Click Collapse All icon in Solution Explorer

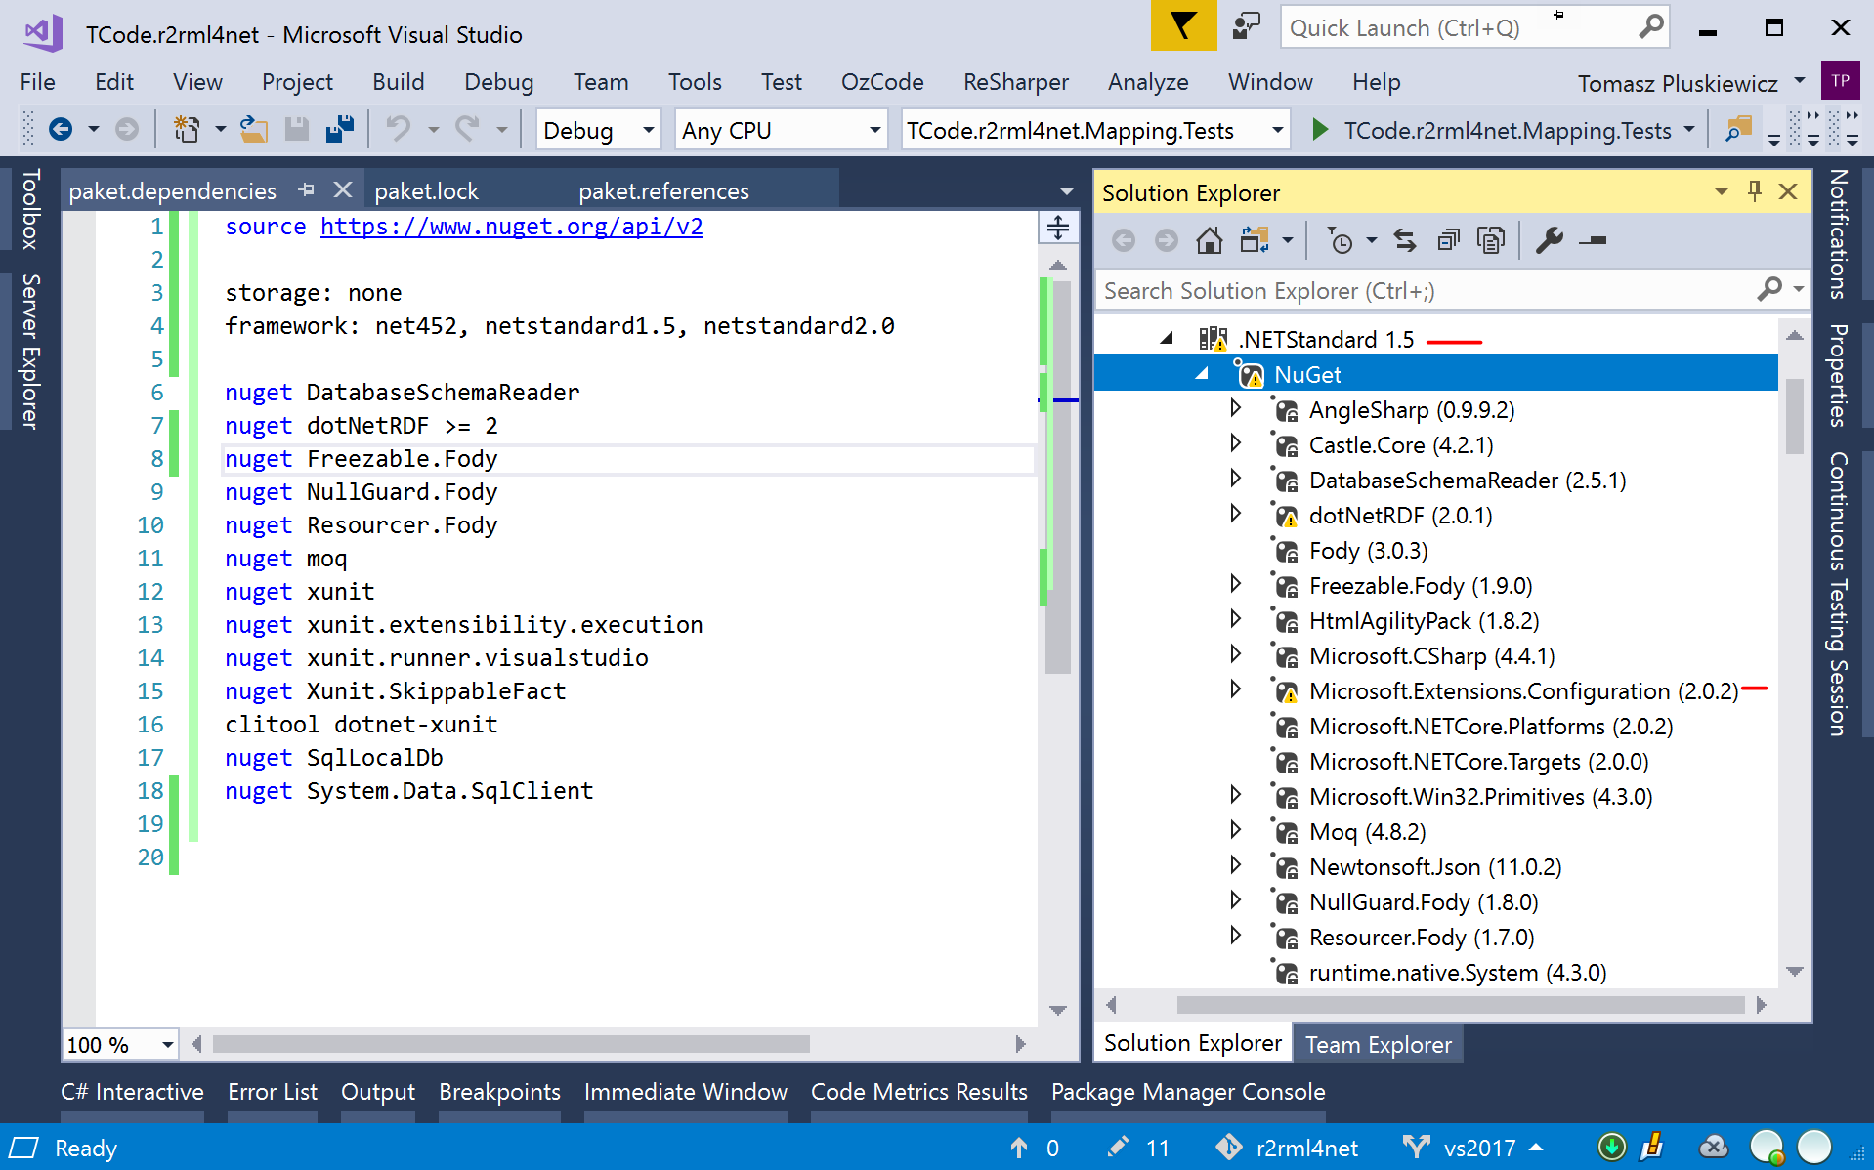tap(1448, 240)
